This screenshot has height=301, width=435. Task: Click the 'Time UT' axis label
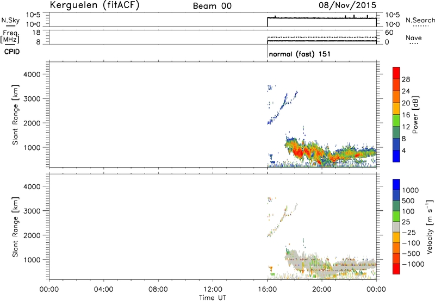coord(213,298)
